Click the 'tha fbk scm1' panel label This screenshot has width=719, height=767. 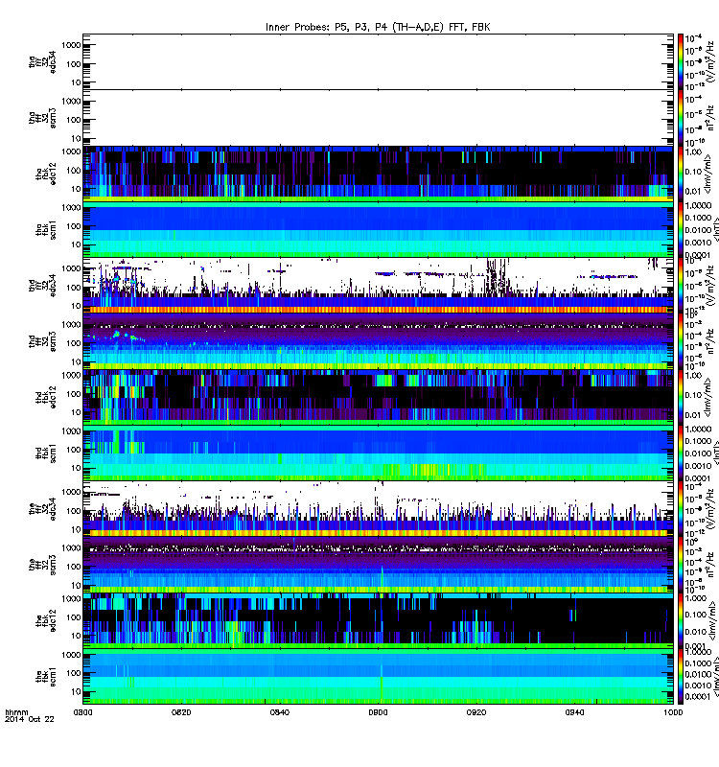(x=46, y=229)
